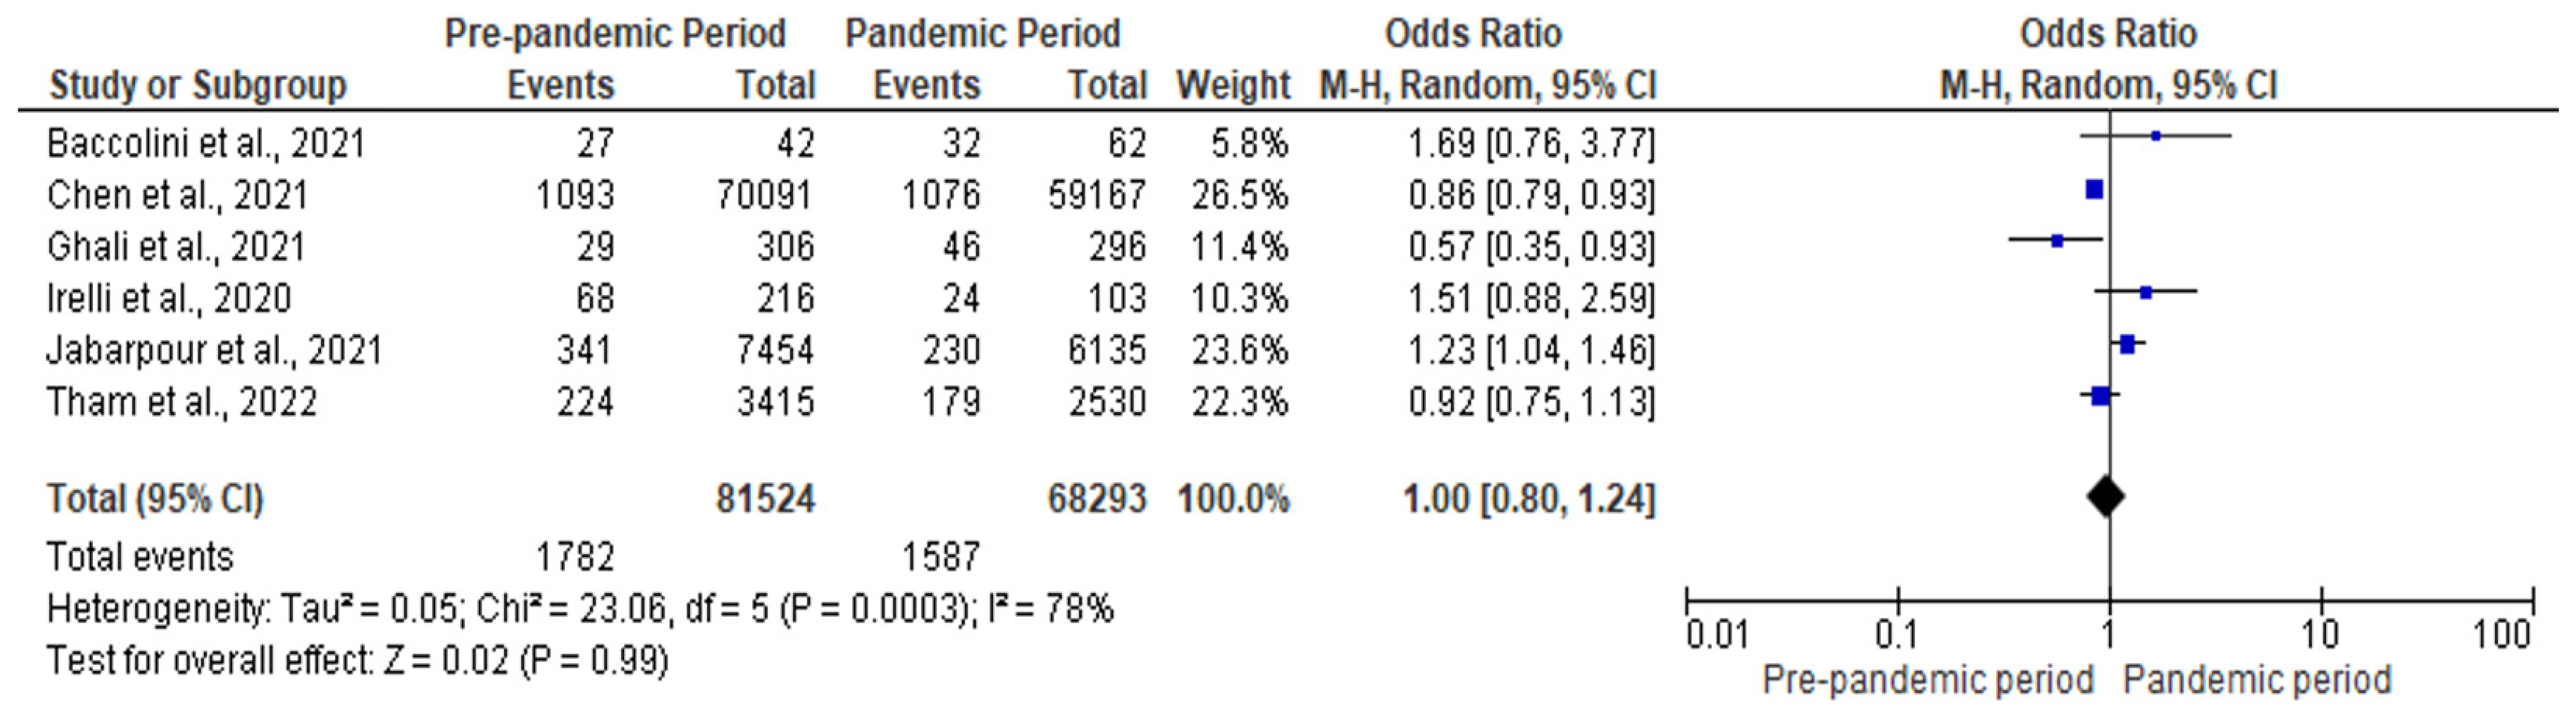Click the Total (95% CI) row label
This screenshot has height=716, width=2576.
tap(155, 498)
